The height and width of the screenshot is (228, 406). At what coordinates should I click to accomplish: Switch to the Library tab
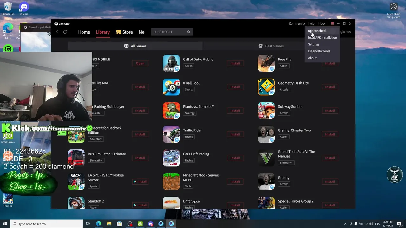click(x=103, y=32)
